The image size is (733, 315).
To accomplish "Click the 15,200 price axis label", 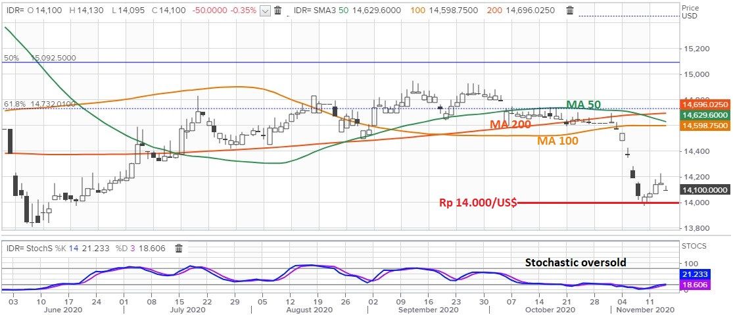I will click(x=698, y=49).
